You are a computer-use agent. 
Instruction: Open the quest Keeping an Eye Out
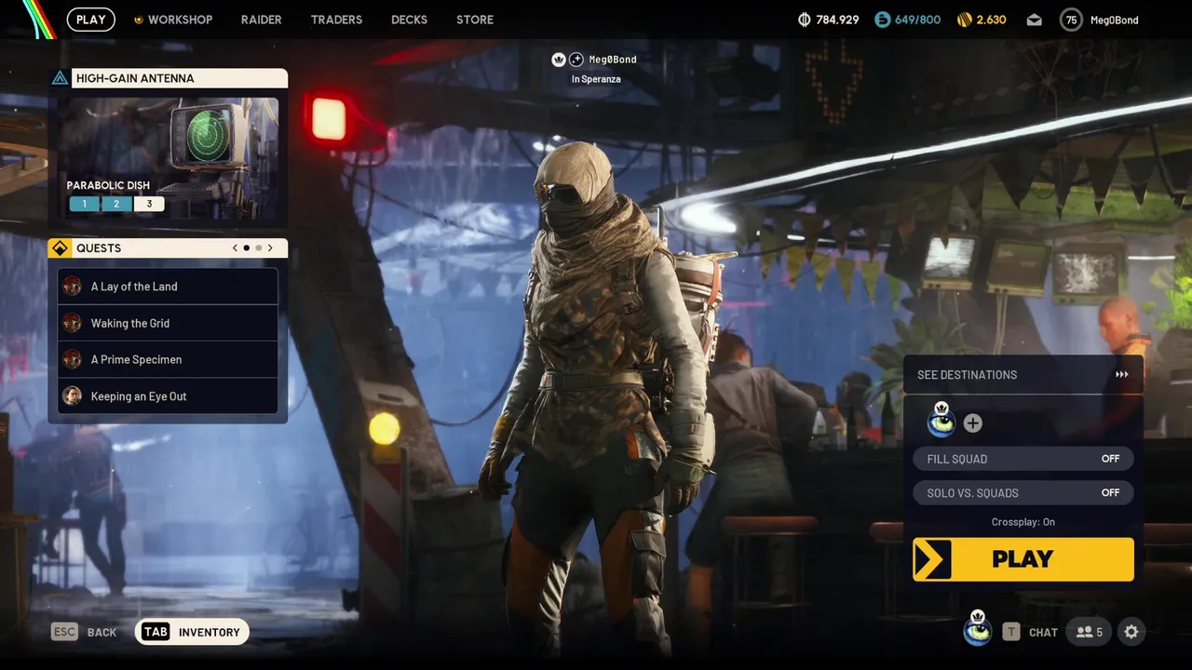pyautogui.click(x=169, y=396)
